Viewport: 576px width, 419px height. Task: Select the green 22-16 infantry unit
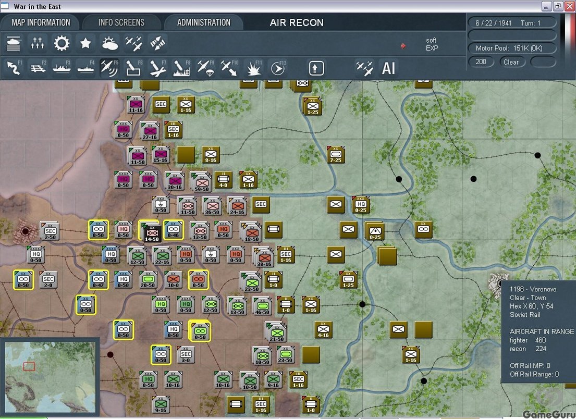tap(162, 256)
